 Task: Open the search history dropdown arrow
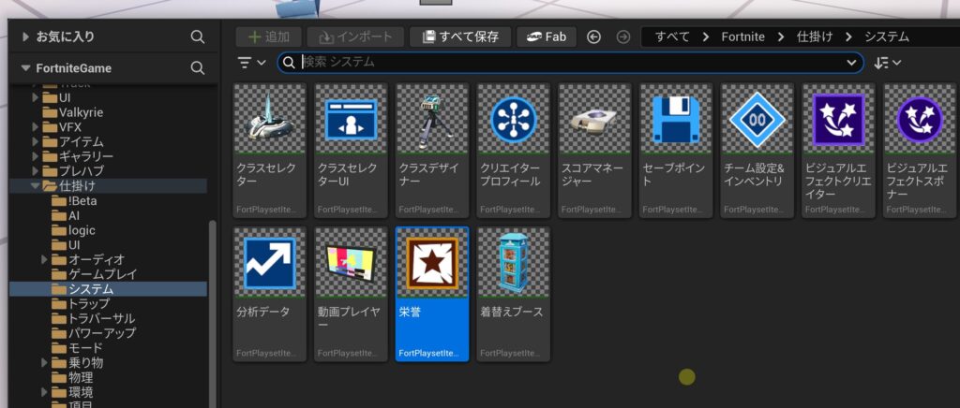point(851,63)
